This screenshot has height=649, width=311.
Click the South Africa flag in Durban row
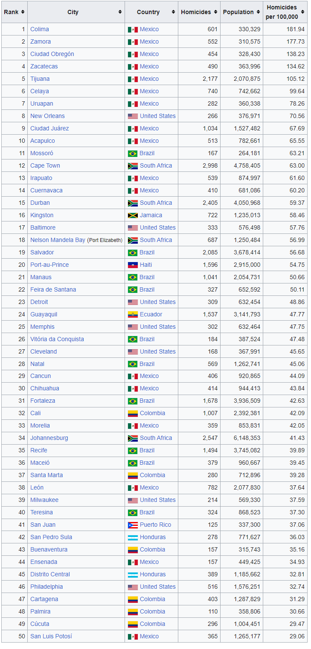click(133, 203)
